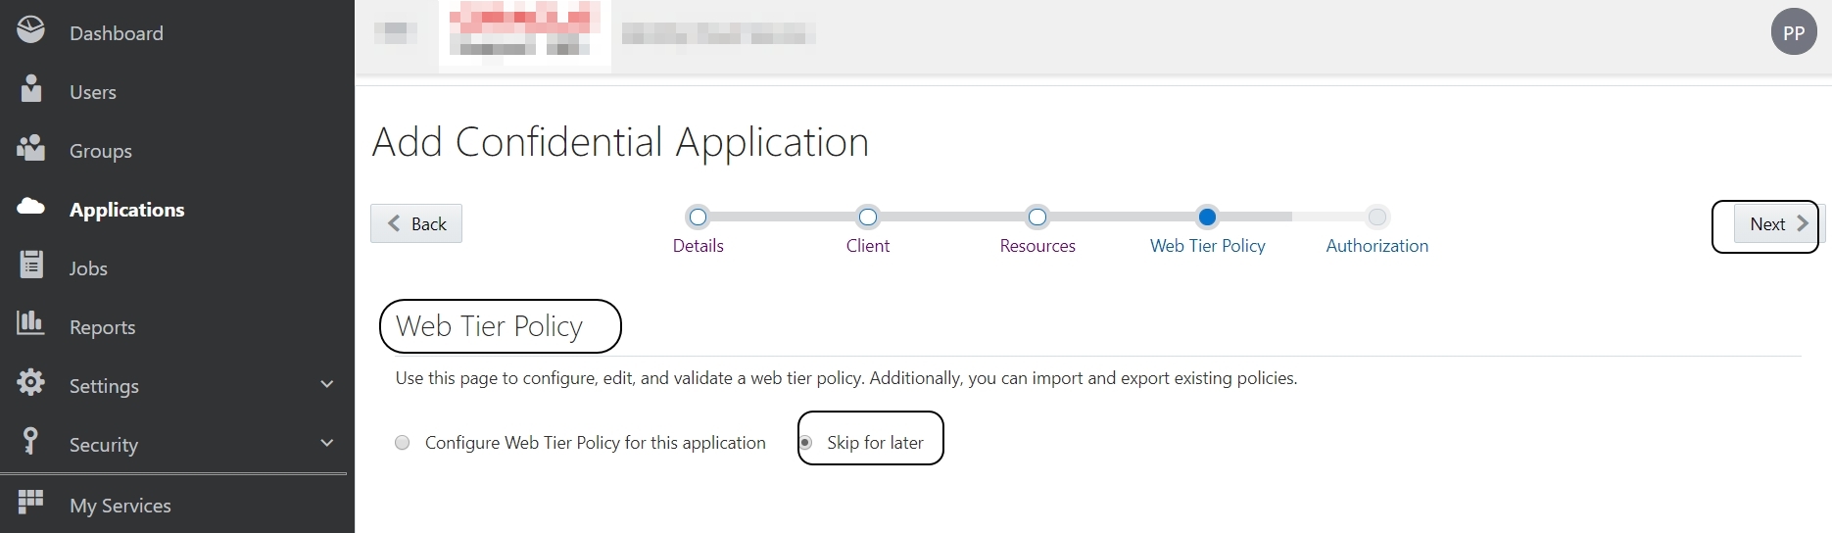
Task: Click the Applications cloud icon
Action: (x=31, y=206)
